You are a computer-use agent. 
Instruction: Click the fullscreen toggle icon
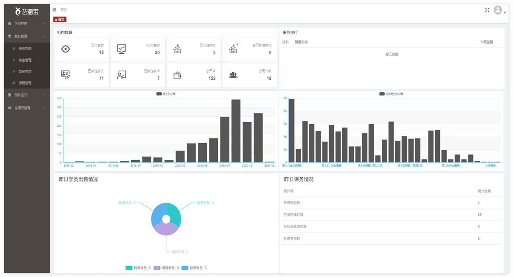(x=487, y=10)
